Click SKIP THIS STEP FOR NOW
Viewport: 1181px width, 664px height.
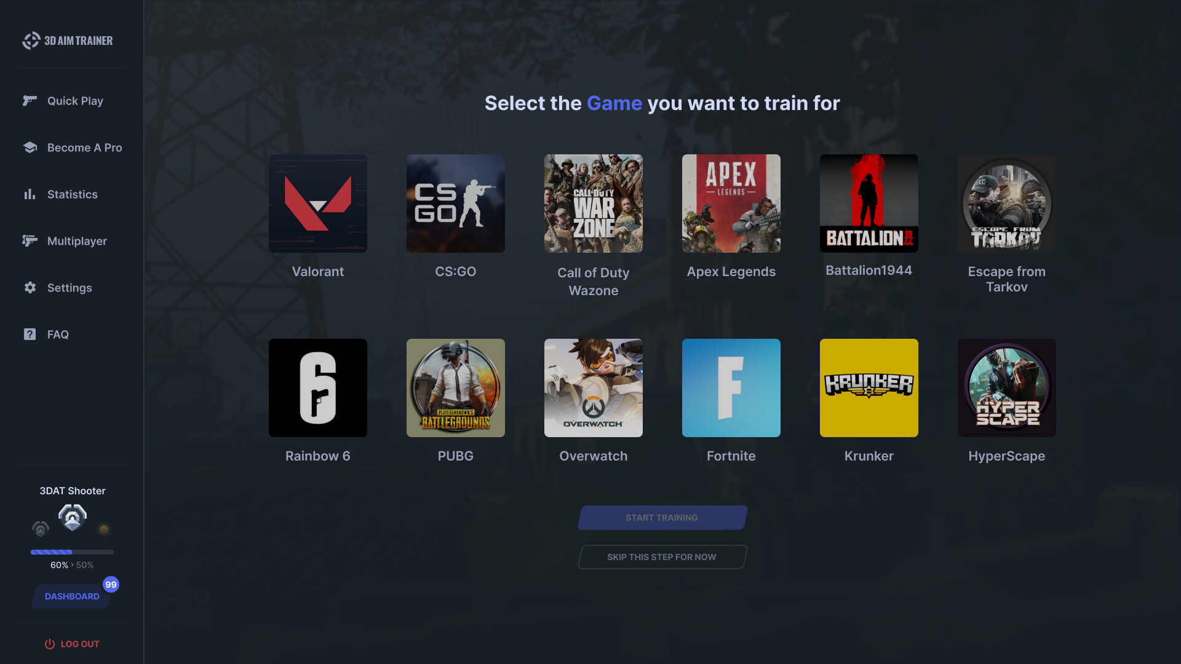(662, 557)
